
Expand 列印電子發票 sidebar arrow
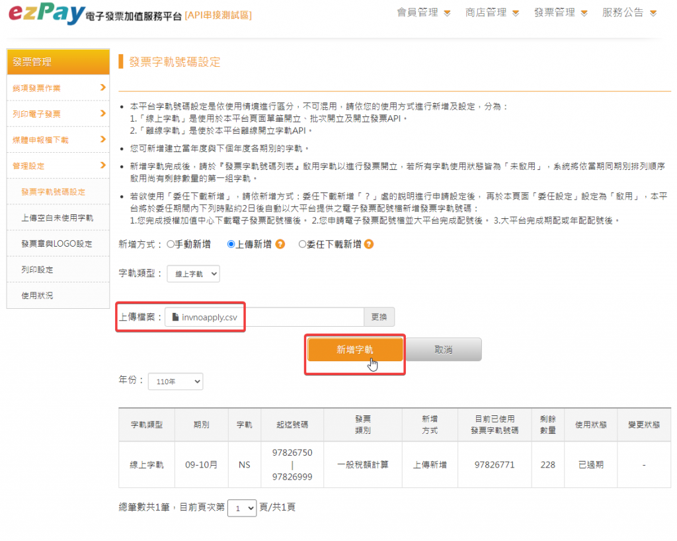102,113
